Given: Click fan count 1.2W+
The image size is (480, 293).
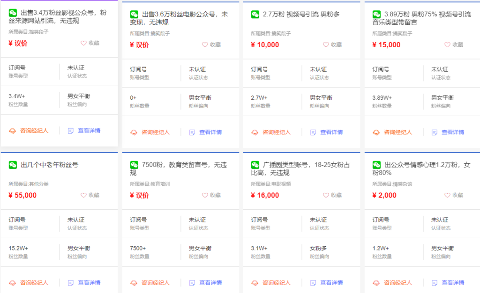Looking at the screenshot, I should click(x=381, y=249).
